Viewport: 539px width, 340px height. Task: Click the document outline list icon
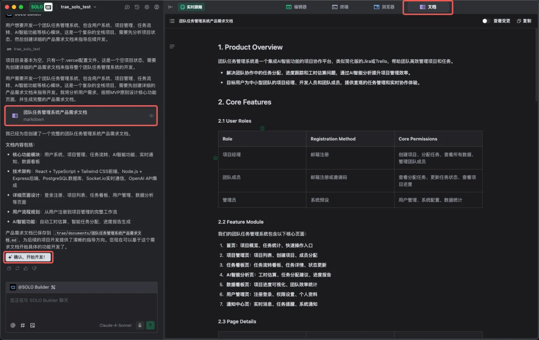click(x=172, y=21)
